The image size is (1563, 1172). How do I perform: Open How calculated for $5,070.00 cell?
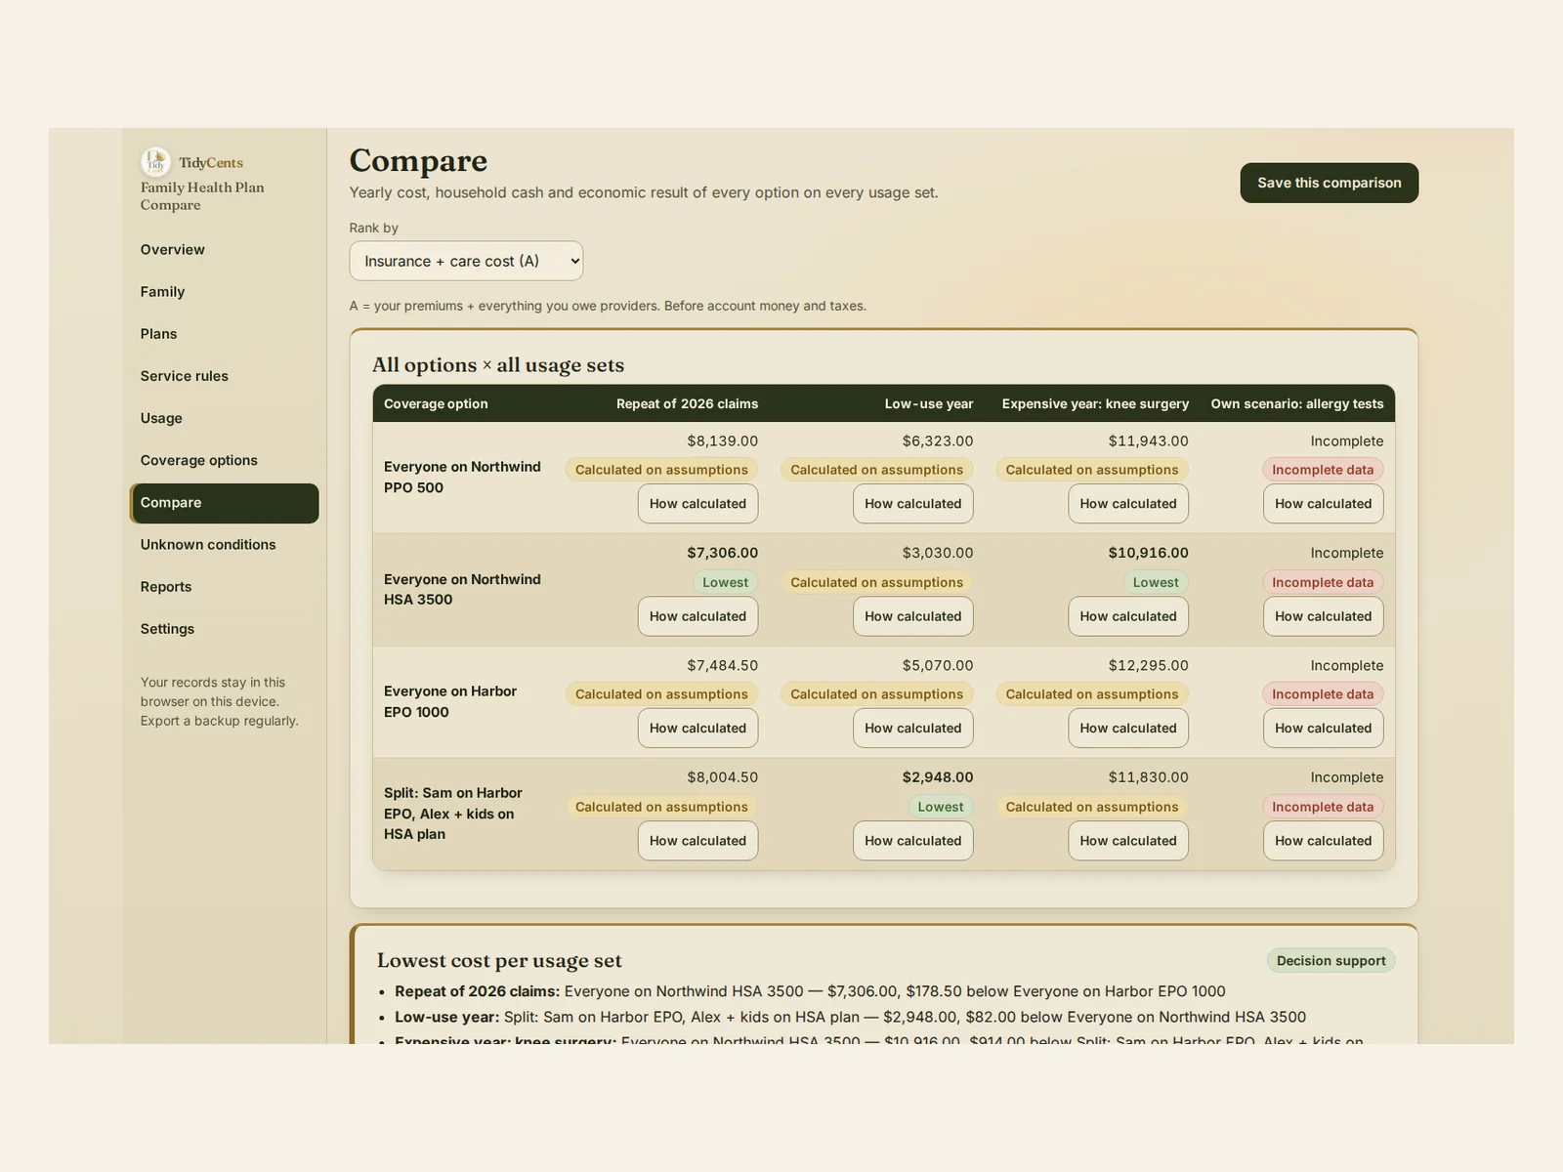coord(912,729)
